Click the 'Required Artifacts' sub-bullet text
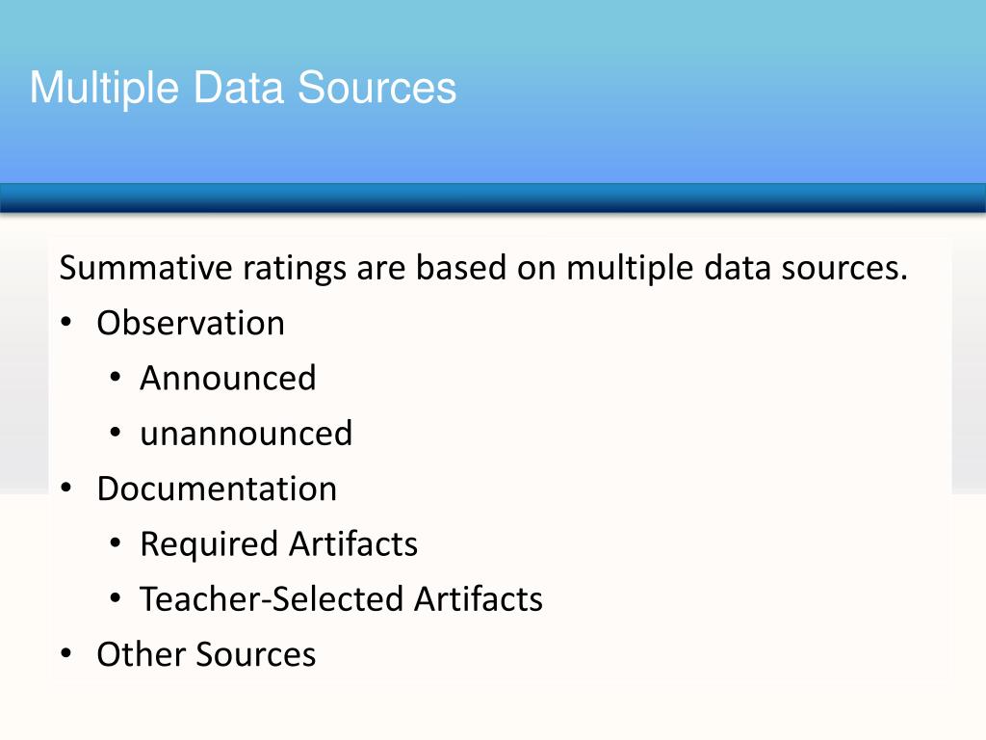 click(x=279, y=544)
